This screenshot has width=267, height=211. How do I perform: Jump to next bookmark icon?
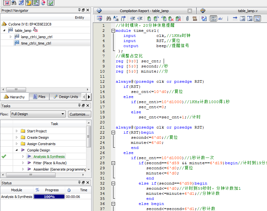[156, 18]
